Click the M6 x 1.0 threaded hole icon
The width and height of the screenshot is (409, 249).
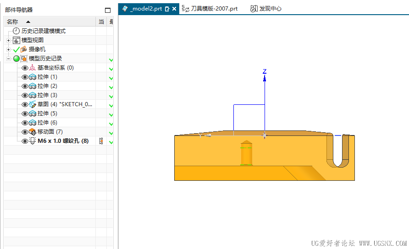pyautogui.click(x=33, y=141)
